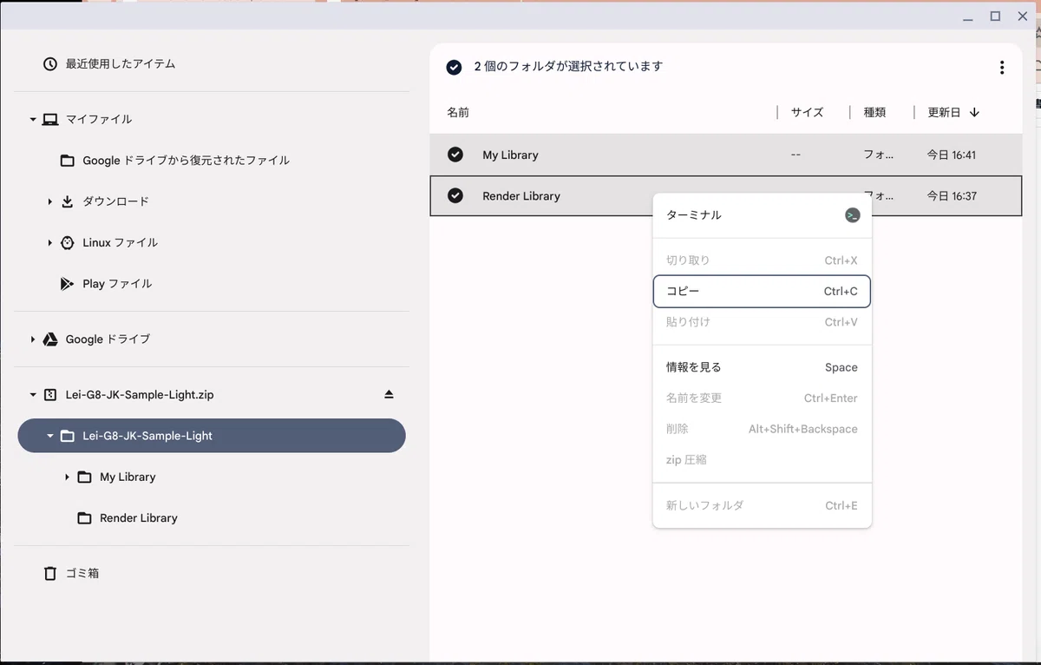Expand My Library in the sidebar tree

[x=67, y=477]
